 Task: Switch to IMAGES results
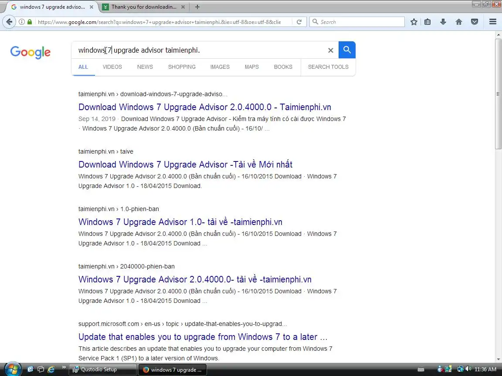point(220,67)
